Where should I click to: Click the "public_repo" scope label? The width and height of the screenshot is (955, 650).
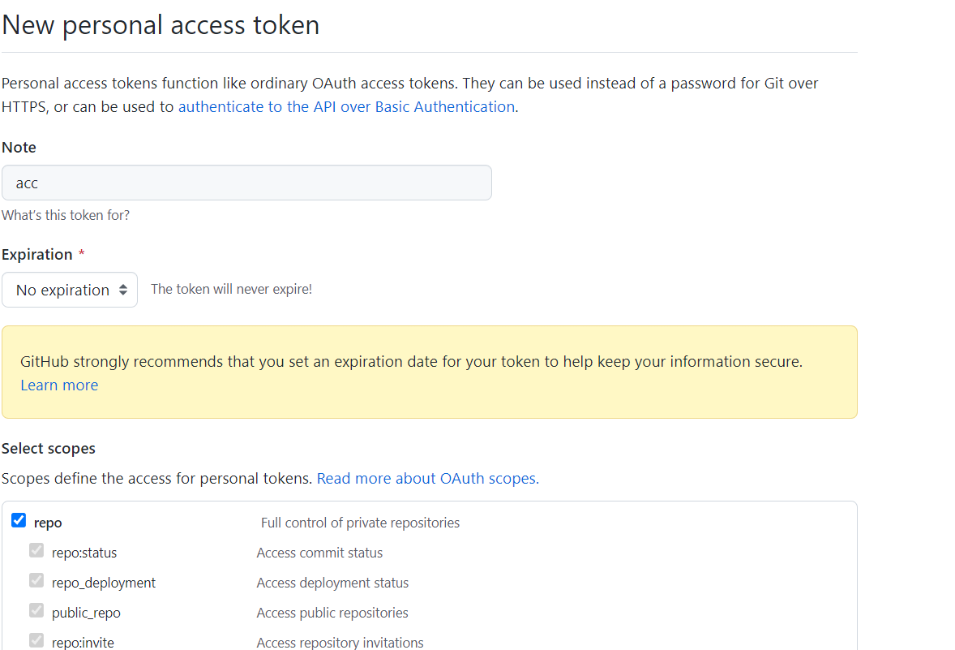[86, 613]
